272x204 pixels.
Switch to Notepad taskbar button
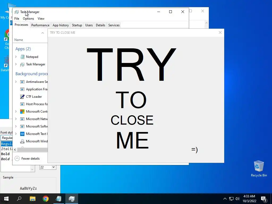(59, 199)
